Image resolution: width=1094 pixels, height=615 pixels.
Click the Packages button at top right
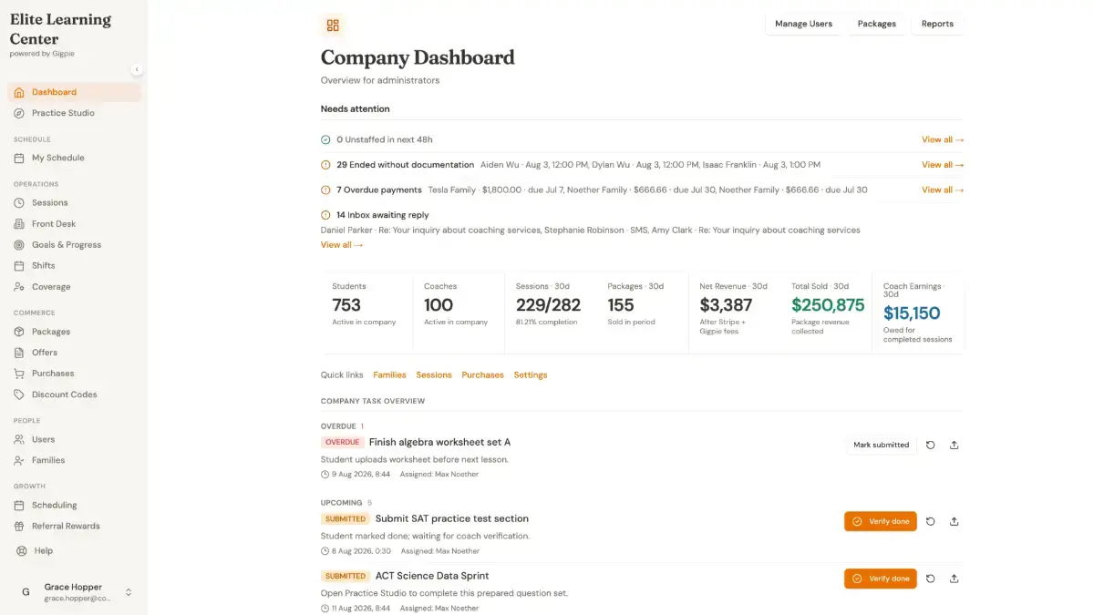point(876,24)
